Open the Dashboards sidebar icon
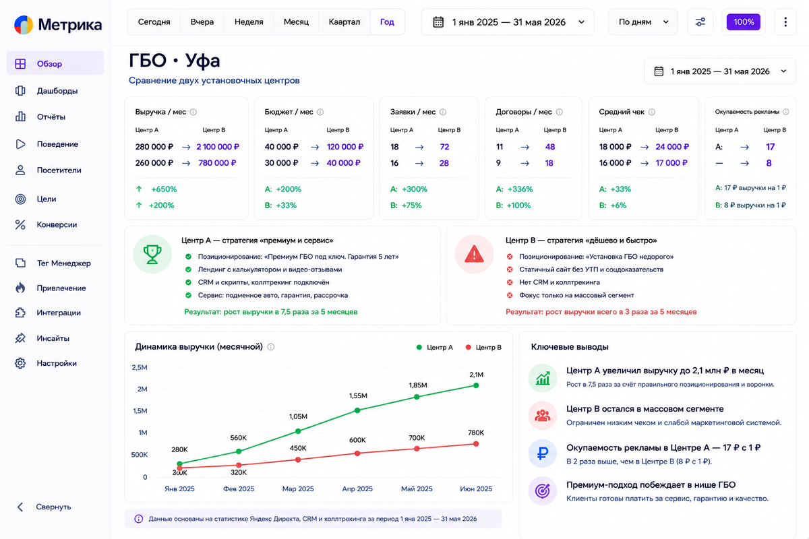Image resolution: width=809 pixels, height=539 pixels. [20, 90]
